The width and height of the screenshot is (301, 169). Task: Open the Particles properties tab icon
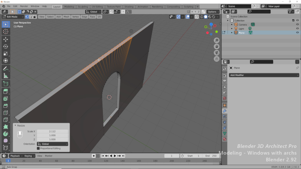pyautogui.click(x=224, y=117)
